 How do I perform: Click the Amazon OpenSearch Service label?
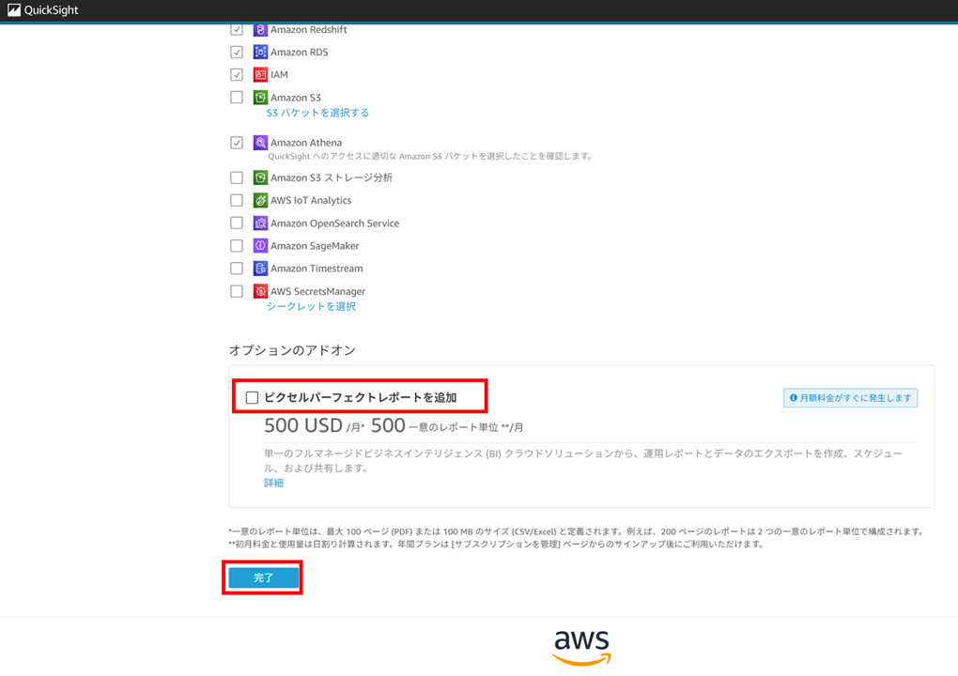point(334,223)
